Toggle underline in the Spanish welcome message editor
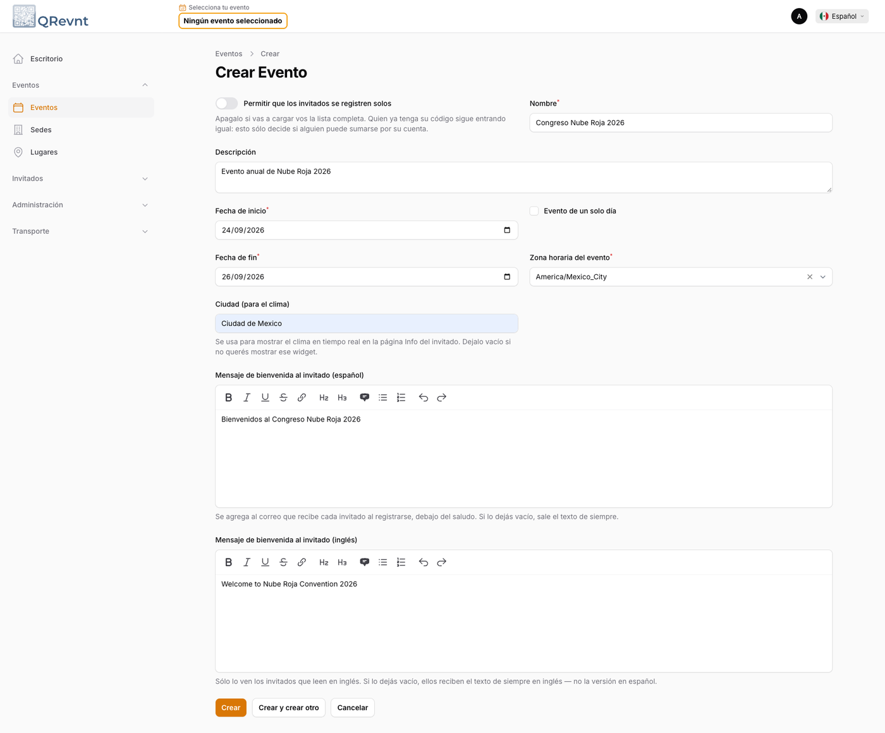885x733 pixels. [x=265, y=397]
